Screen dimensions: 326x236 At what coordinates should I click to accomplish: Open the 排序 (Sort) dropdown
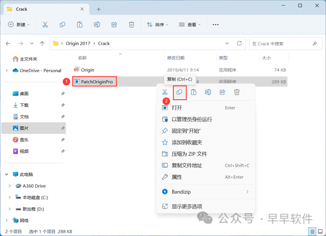pos(158,25)
